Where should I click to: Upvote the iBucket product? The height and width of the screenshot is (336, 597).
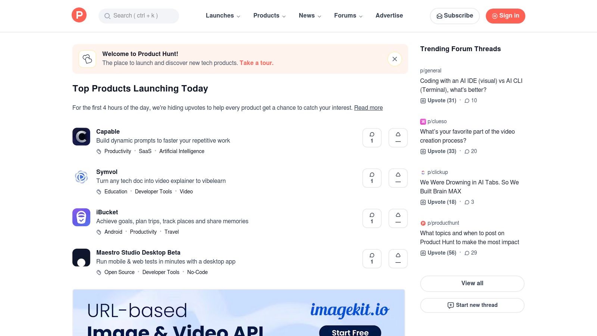[x=398, y=218]
